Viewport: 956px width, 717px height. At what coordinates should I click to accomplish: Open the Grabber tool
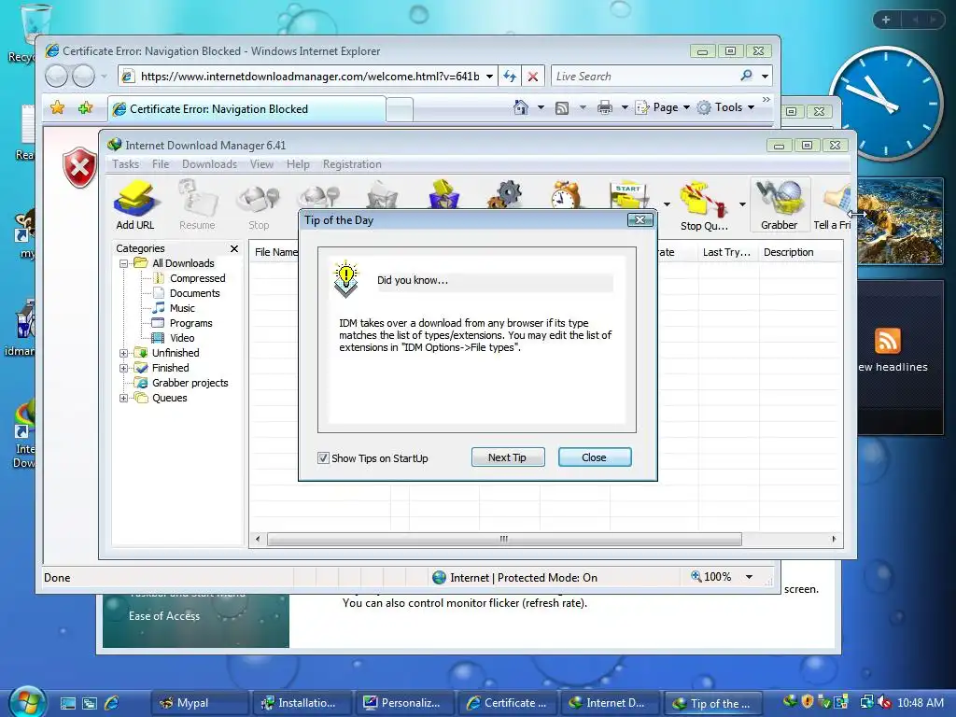click(x=780, y=204)
